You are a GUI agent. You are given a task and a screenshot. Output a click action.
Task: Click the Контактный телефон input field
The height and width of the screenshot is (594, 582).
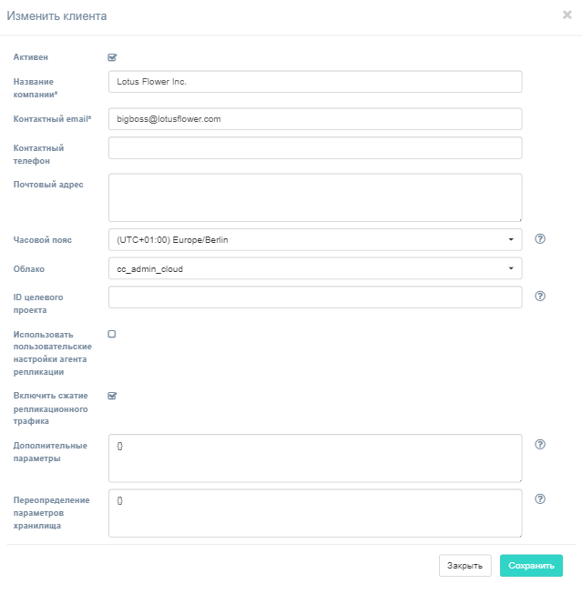click(314, 147)
